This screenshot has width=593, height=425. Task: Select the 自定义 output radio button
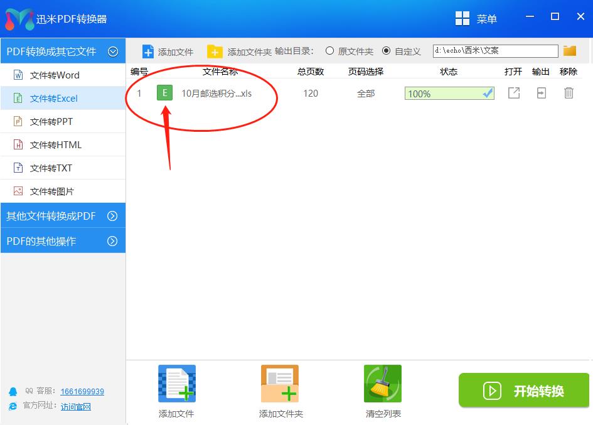[386, 51]
